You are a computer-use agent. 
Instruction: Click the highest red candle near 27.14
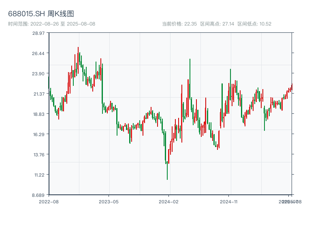pos(78,55)
